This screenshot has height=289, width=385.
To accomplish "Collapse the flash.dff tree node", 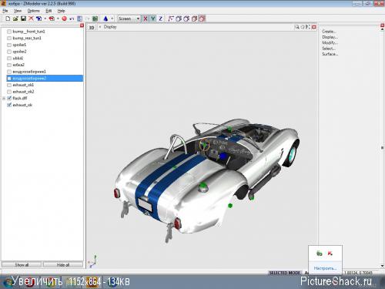I will pos(4,99).
